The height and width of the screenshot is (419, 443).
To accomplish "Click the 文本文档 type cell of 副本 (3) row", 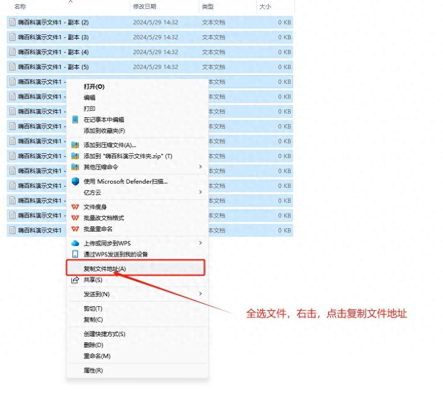I will pyautogui.click(x=214, y=37).
